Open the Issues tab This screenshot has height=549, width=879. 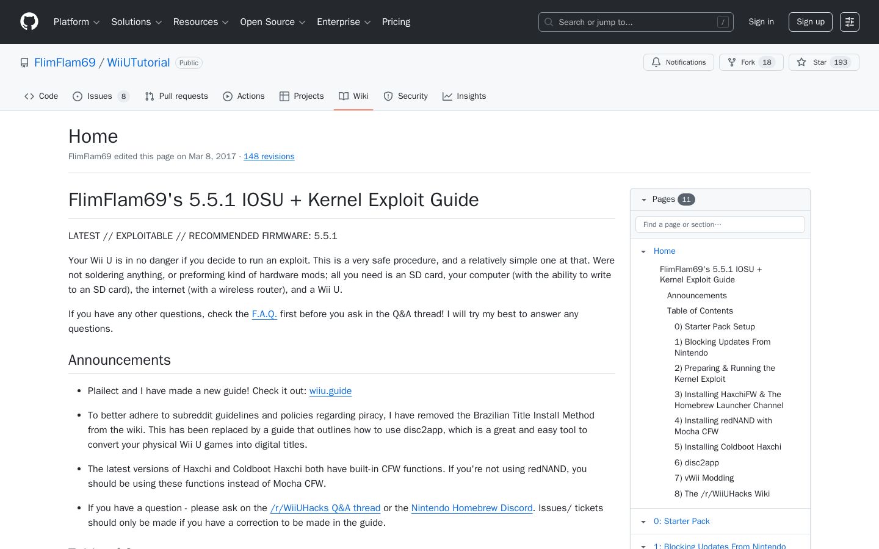pyautogui.click(x=101, y=96)
